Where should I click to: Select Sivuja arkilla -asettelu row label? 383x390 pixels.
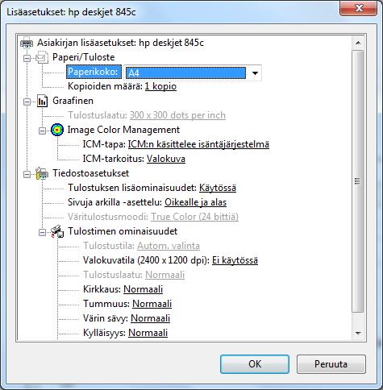(114, 202)
